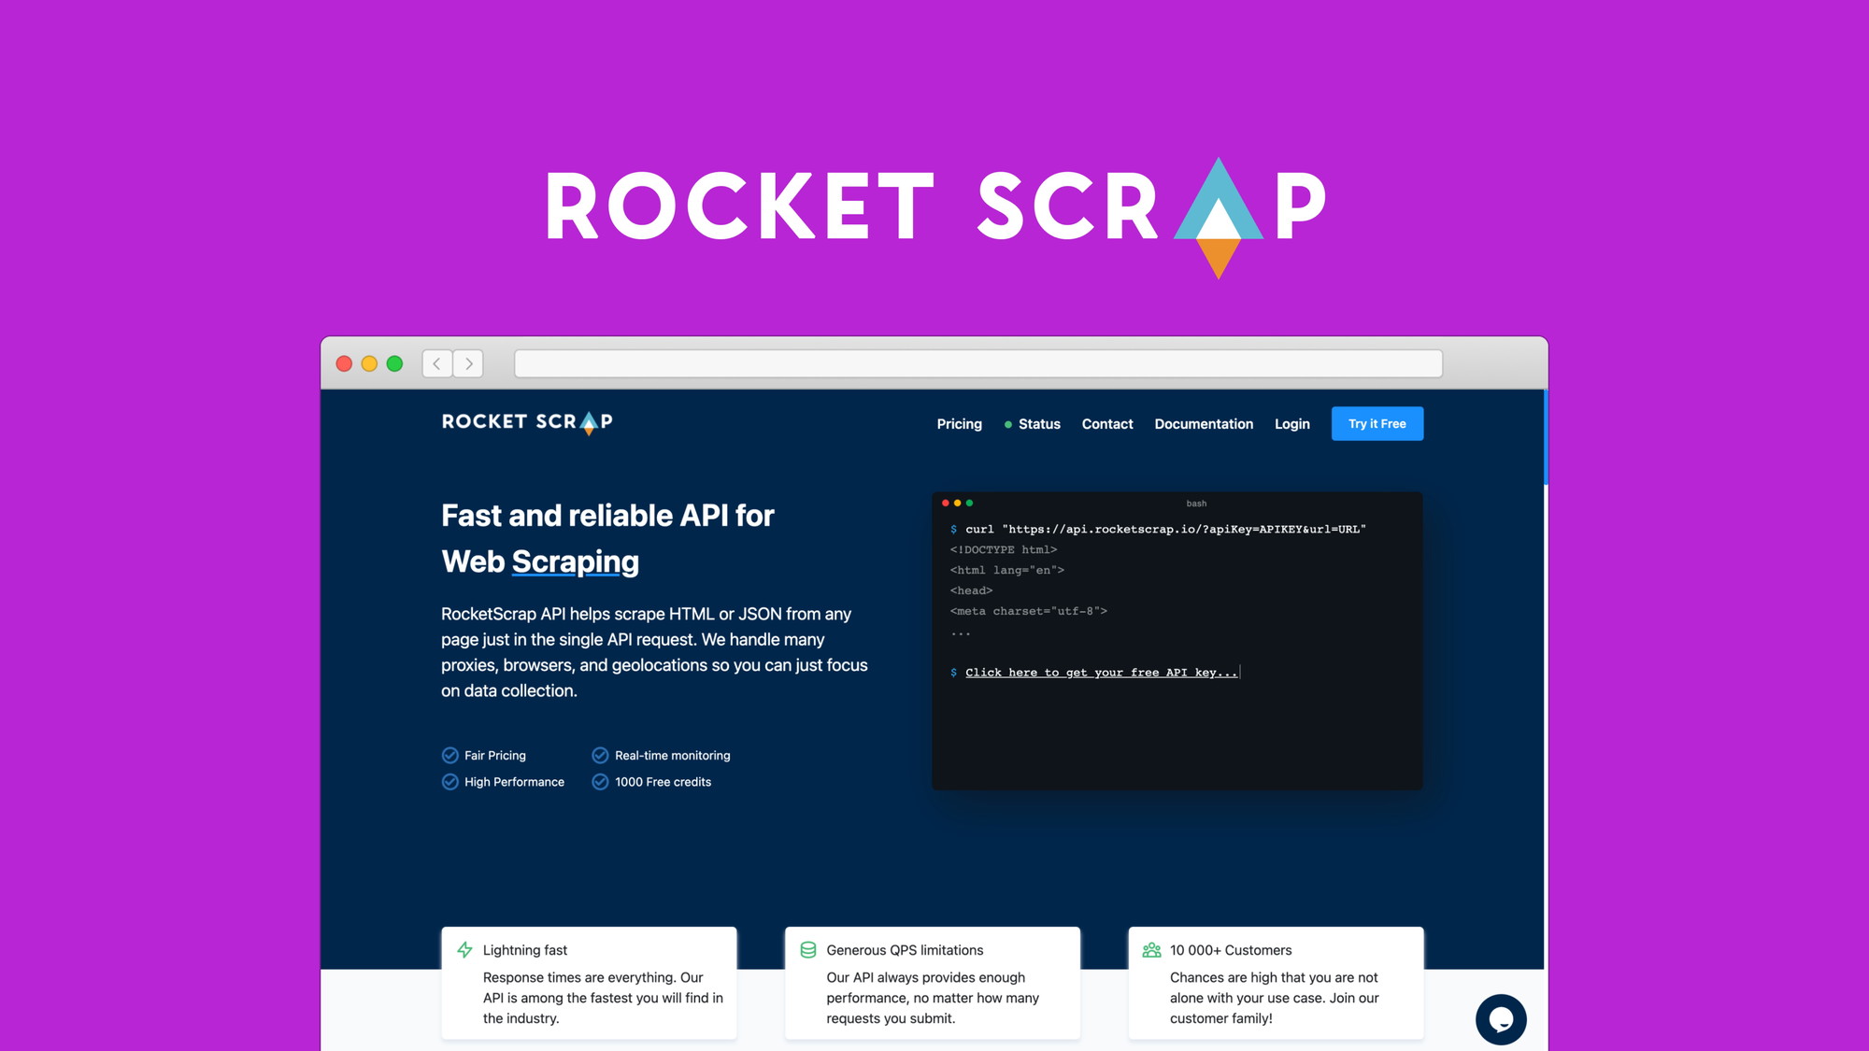Click the high performance checkmark icon
This screenshot has width=1869, height=1051.
coord(450,780)
